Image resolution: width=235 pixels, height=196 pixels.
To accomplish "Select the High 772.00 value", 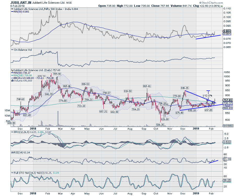I will [x=125, y=6].
